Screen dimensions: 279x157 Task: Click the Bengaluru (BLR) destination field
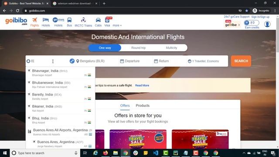tap(97, 61)
